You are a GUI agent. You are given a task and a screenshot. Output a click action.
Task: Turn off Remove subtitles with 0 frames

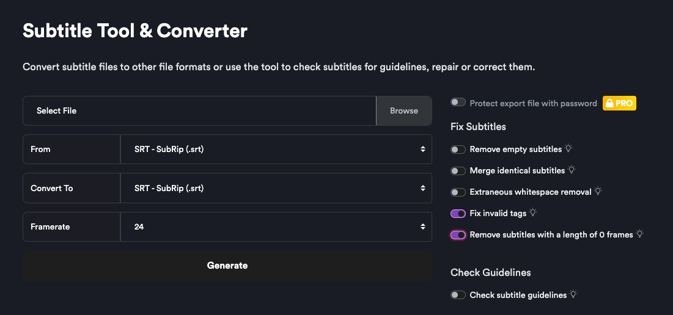(458, 235)
